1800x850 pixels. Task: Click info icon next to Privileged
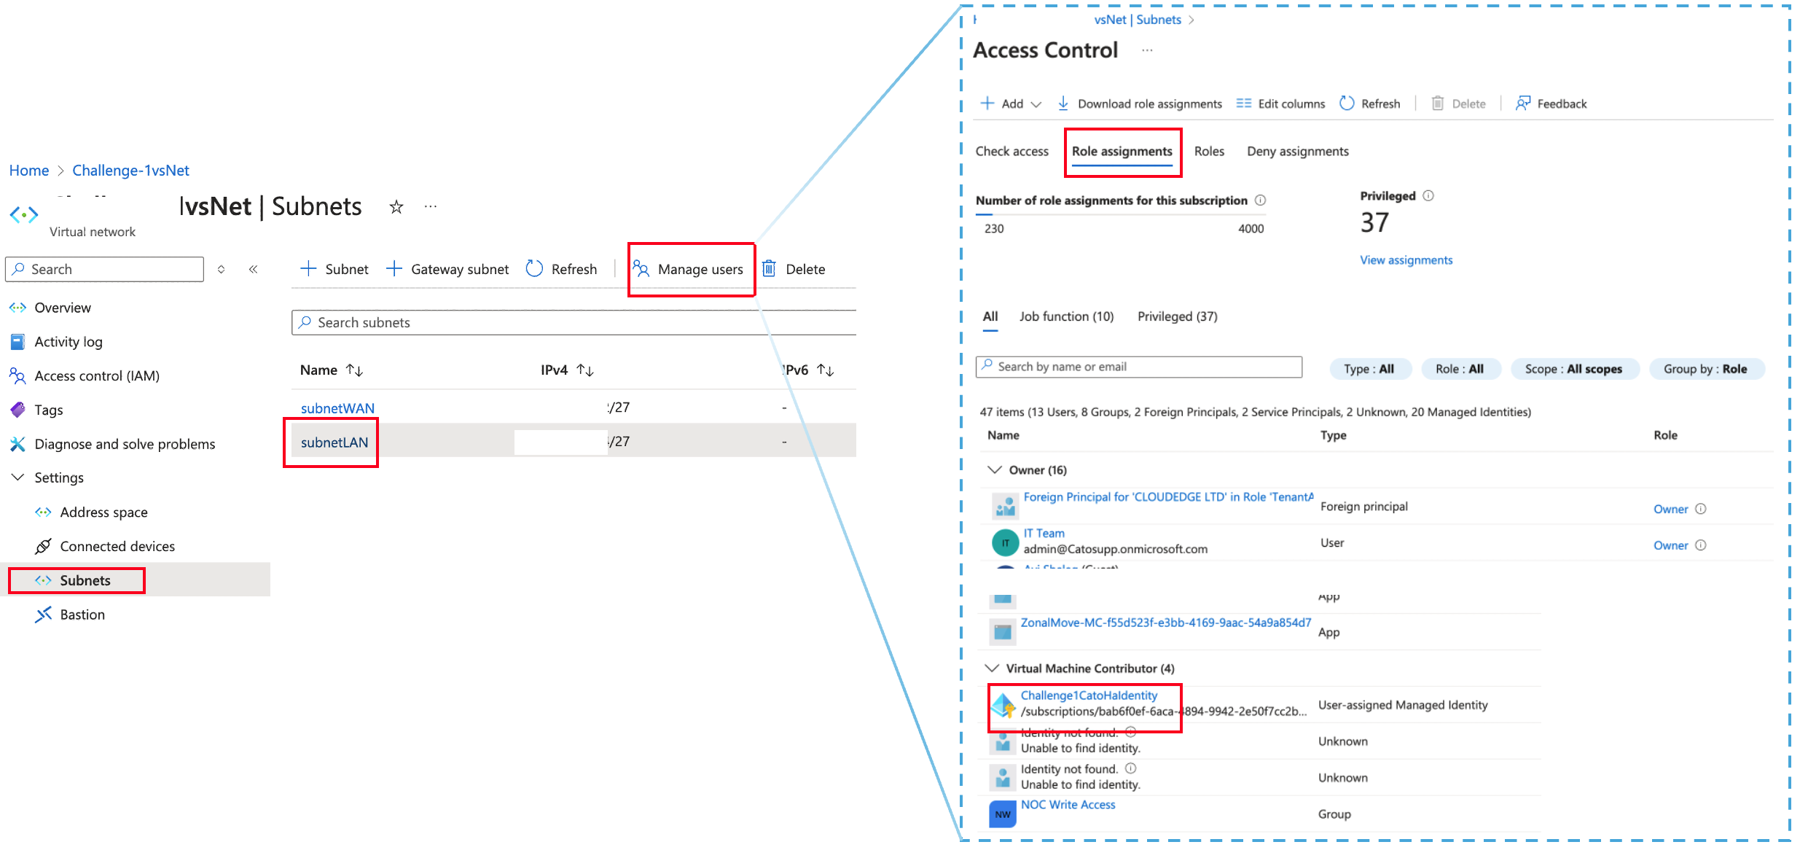point(1429,195)
